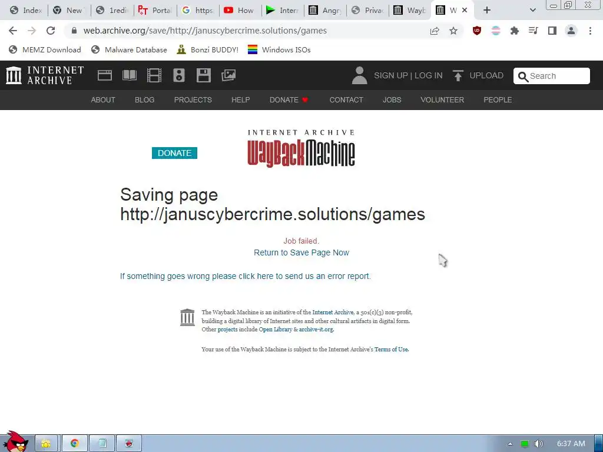Open the media control icon in the toolbar
Viewport: 603px width, 452px height.
[534, 31]
